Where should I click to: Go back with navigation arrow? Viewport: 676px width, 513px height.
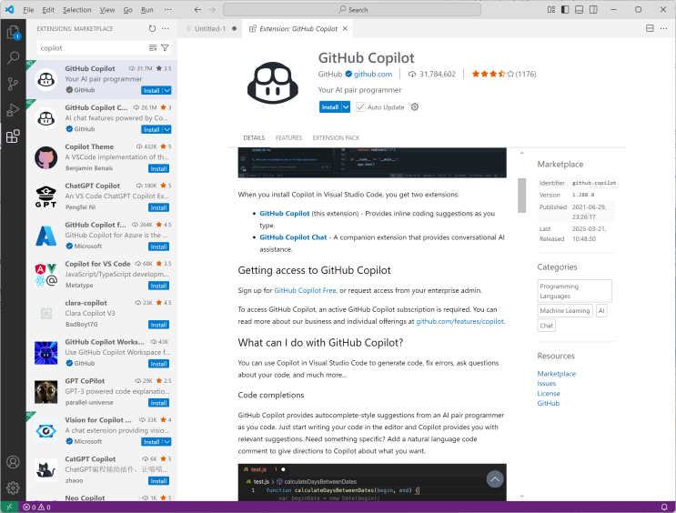(197, 9)
